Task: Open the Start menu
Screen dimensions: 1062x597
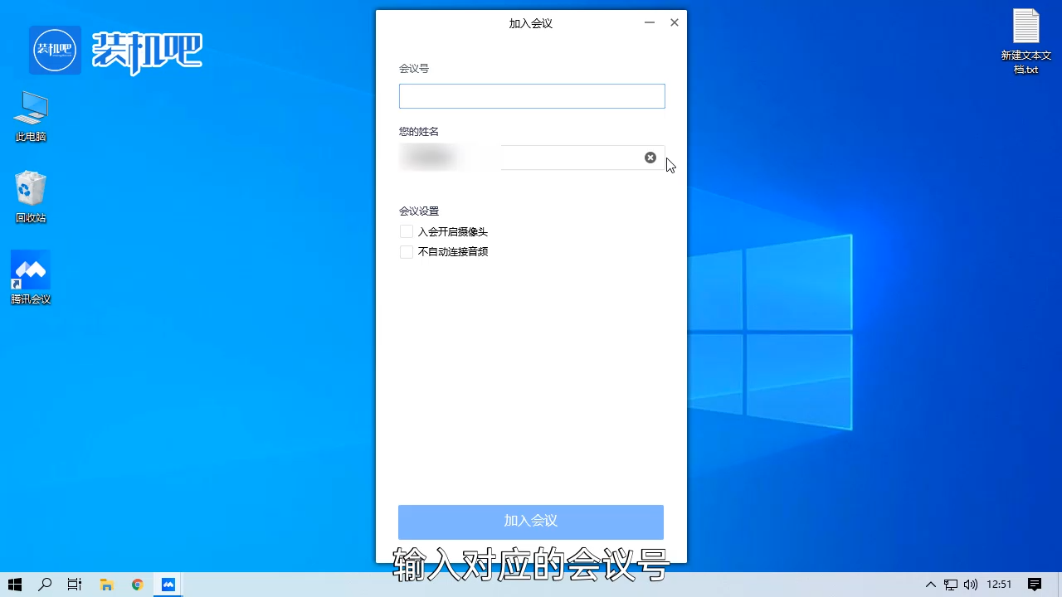Action: [14, 585]
